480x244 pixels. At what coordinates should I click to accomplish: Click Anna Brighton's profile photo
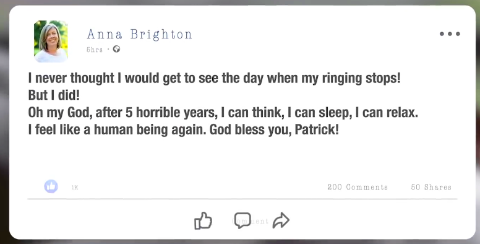(x=51, y=41)
